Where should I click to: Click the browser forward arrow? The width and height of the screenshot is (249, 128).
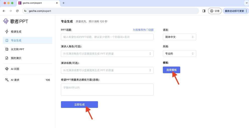(x=11, y=11)
